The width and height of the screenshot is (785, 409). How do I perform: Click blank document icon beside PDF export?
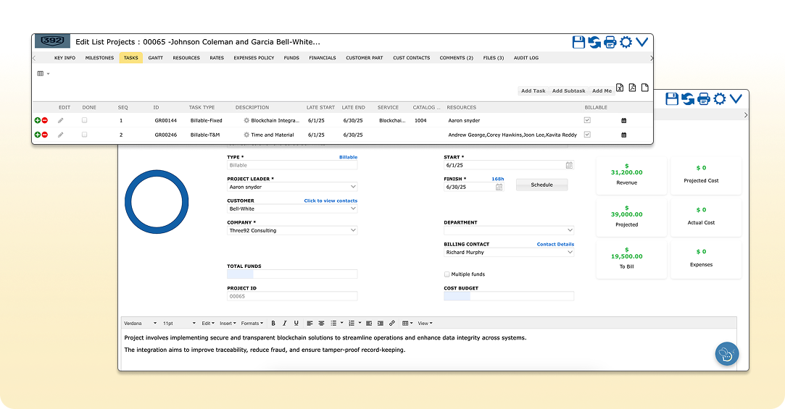645,88
